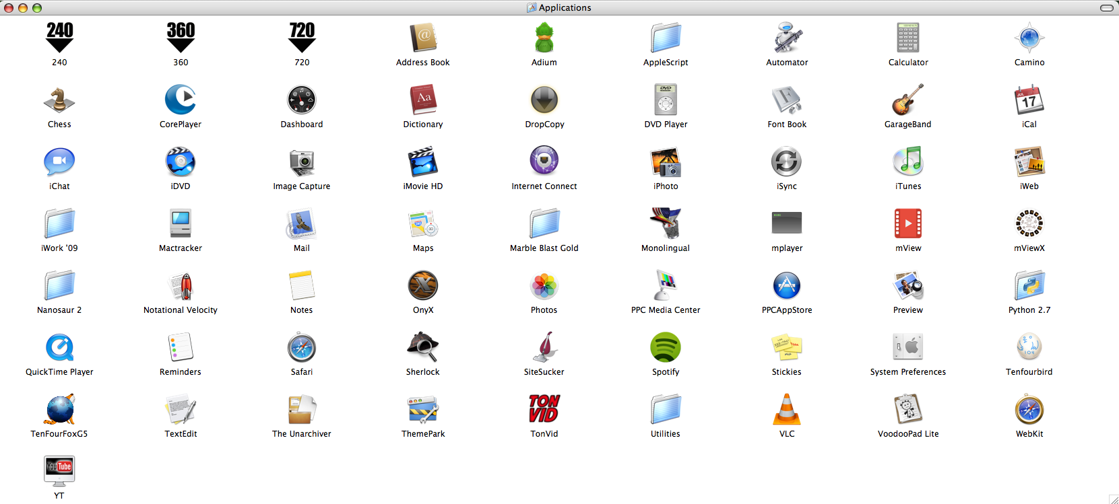1119x504 pixels.
Task: Open the Utilities folder
Action: (666, 409)
